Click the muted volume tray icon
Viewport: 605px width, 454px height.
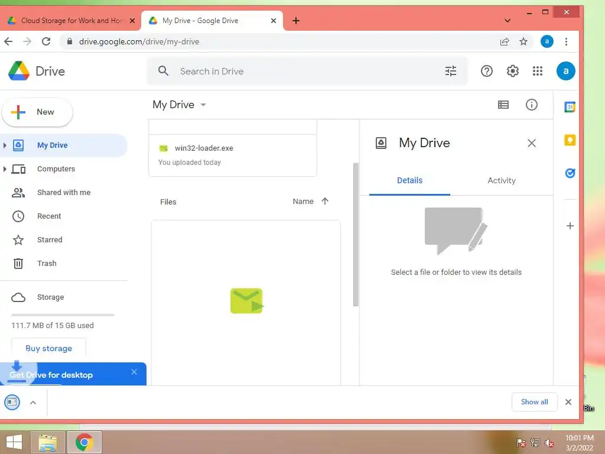(x=549, y=443)
